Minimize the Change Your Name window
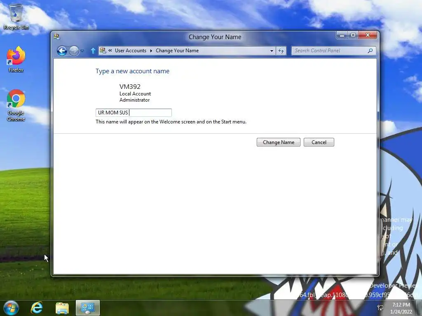This screenshot has width=422, height=316. click(342, 35)
